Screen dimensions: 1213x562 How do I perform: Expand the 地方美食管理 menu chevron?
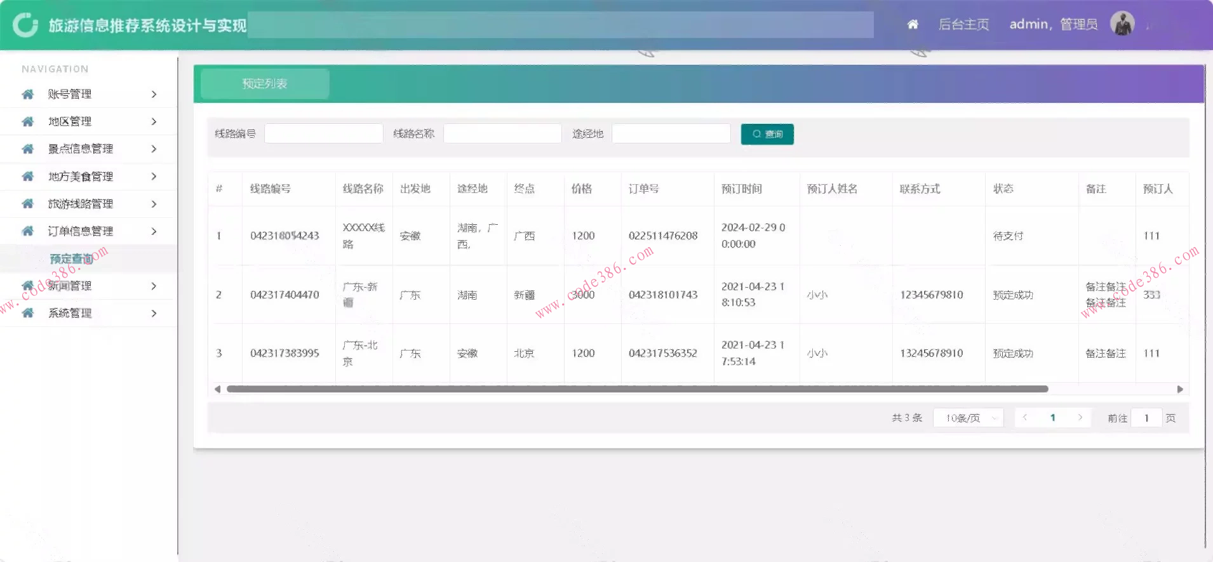(154, 176)
